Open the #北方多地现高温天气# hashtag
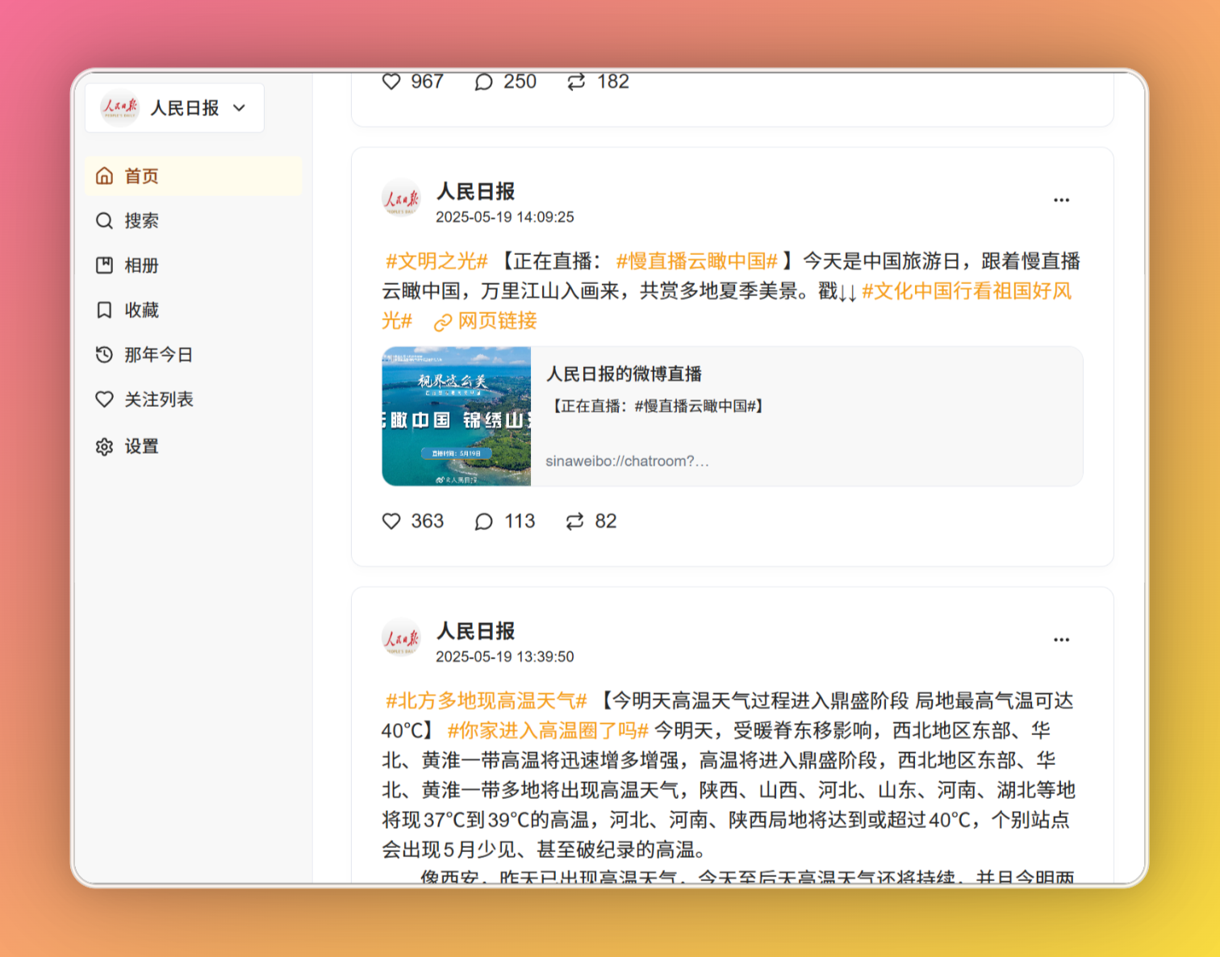This screenshot has width=1220, height=957. click(486, 701)
